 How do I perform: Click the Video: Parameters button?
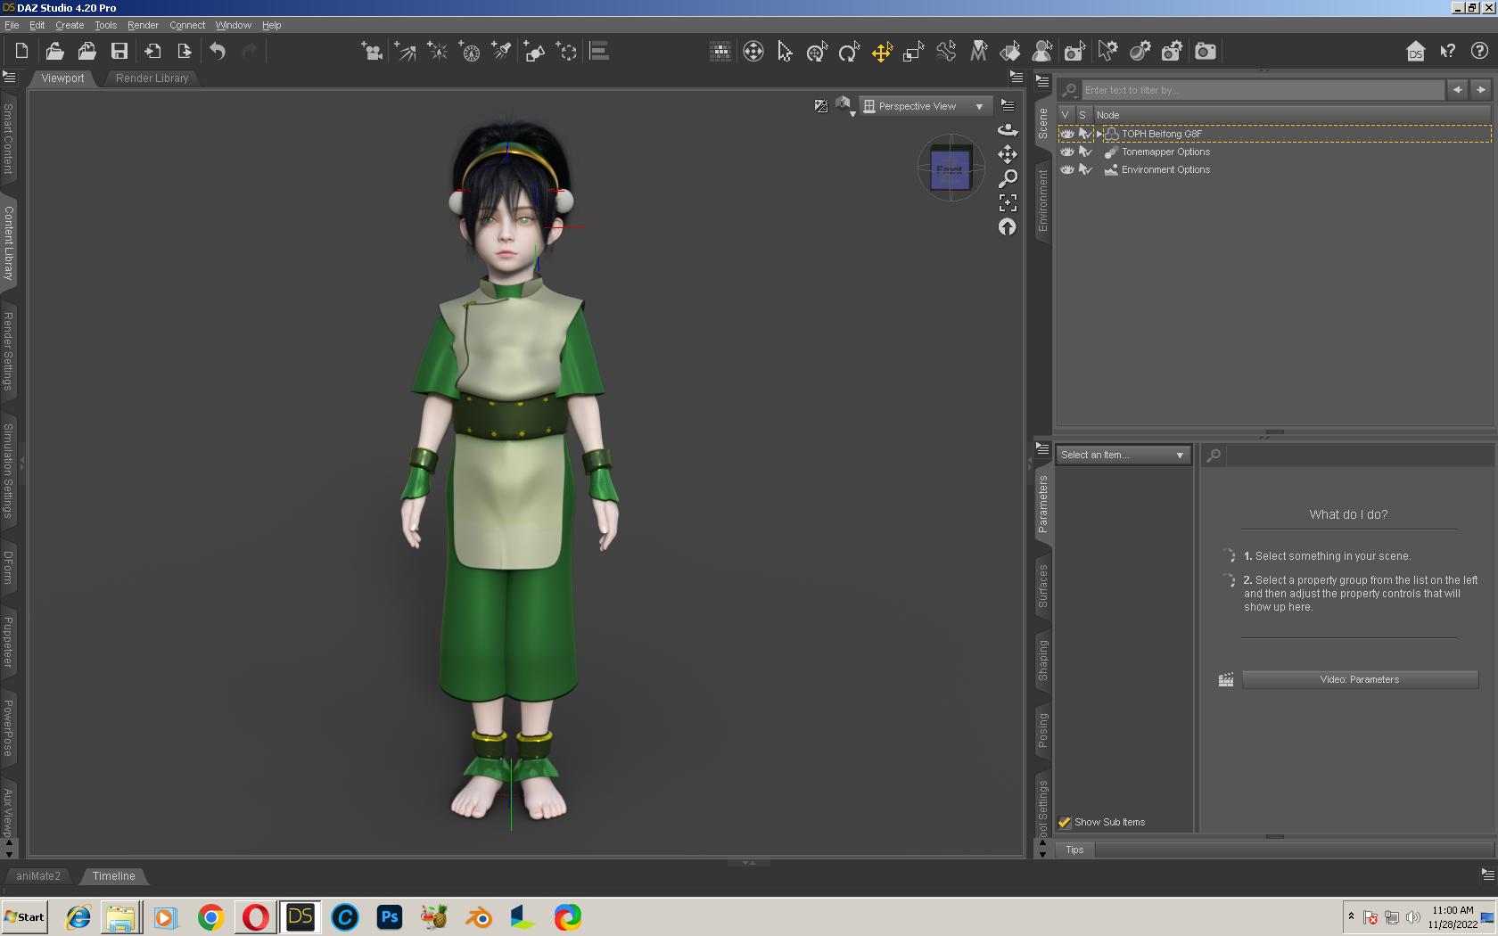click(x=1360, y=679)
